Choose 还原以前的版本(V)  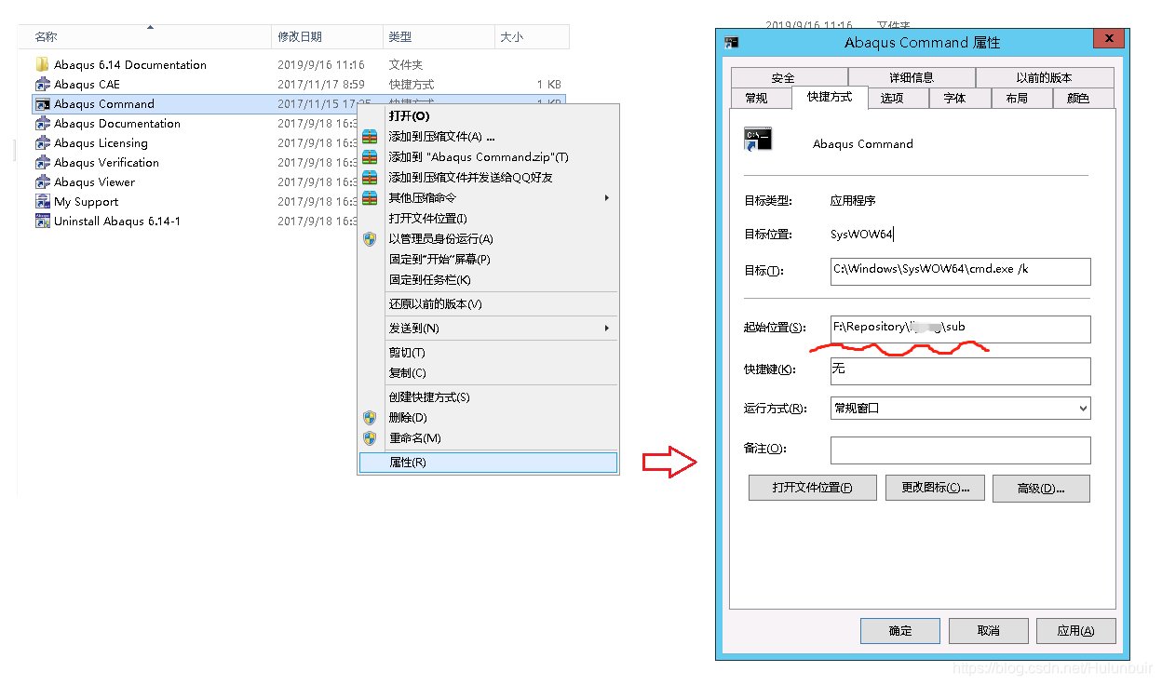(x=488, y=303)
